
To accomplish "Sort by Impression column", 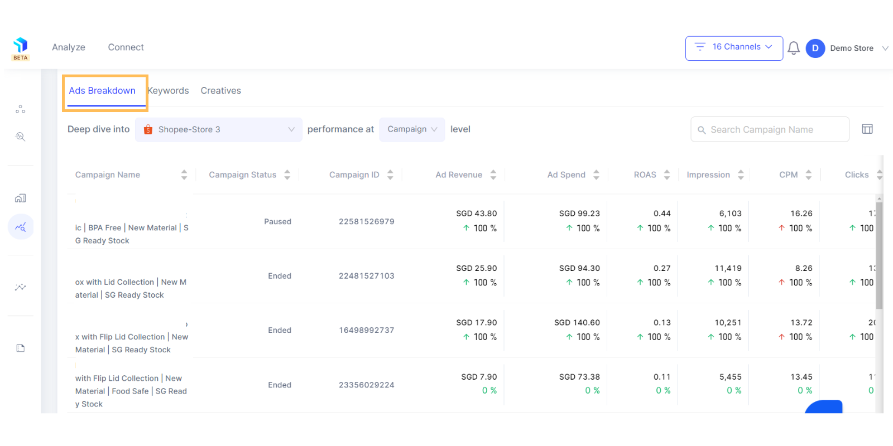I will 741,175.
